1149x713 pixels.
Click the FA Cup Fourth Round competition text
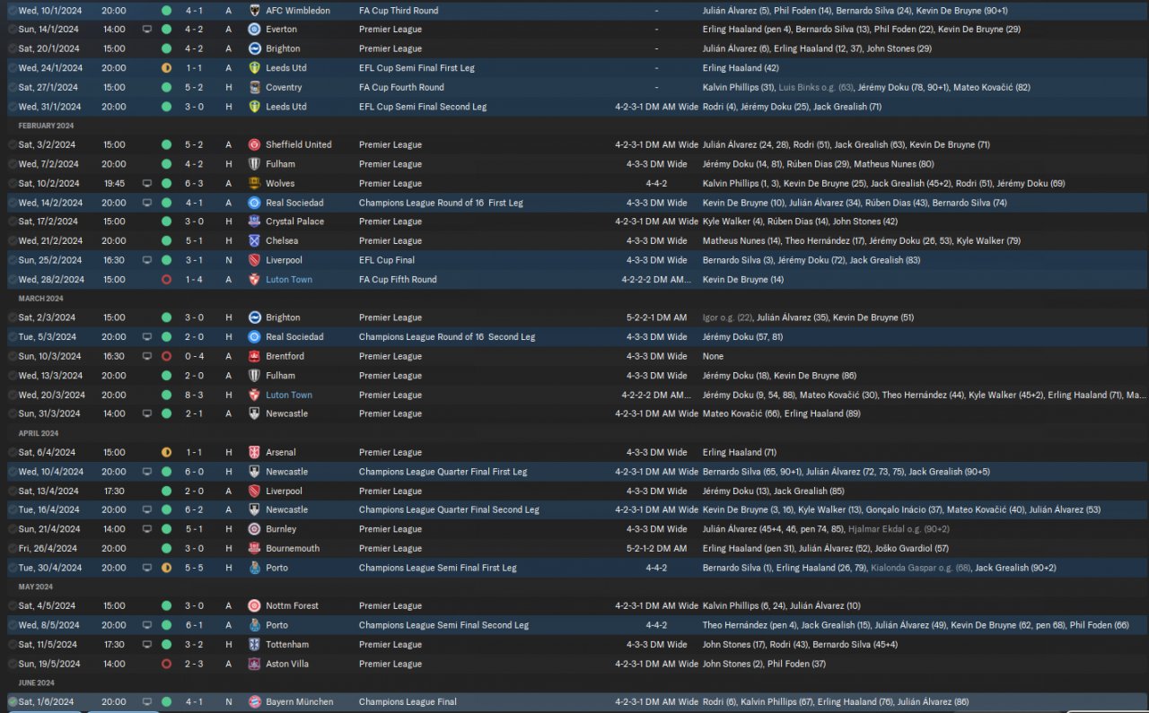pyautogui.click(x=400, y=88)
